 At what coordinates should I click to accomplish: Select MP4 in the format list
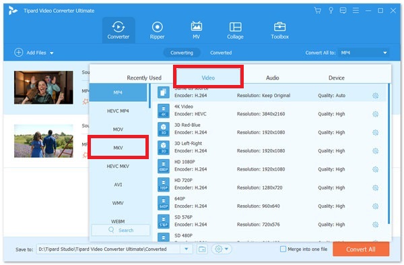click(x=119, y=92)
